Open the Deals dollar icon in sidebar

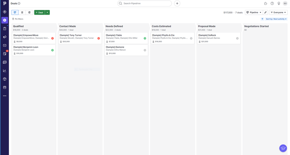click(5, 20)
